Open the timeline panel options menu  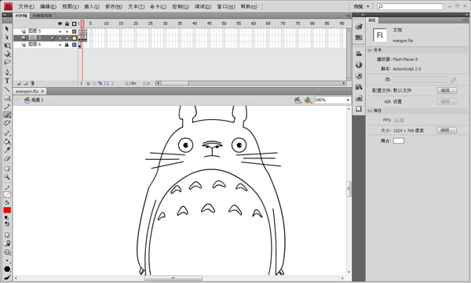coord(348,16)
